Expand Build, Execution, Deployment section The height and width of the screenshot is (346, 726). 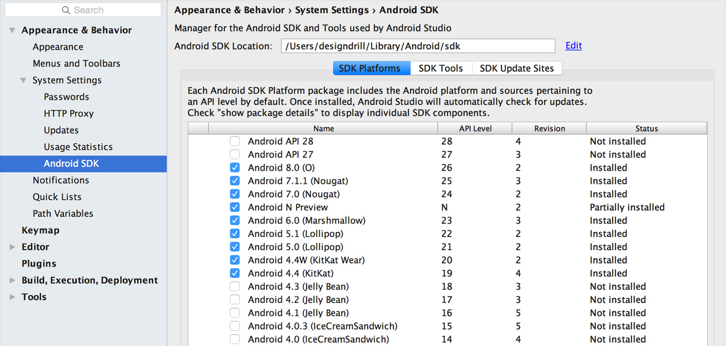pyautogui.click(x=12, y=280)
